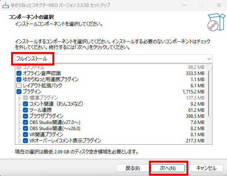
Task: Click the greyed 標準プラグイン checkbox
Action: pos(26,98)
